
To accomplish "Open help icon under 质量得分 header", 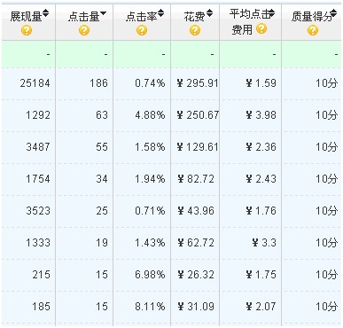I will coord(313,30).
